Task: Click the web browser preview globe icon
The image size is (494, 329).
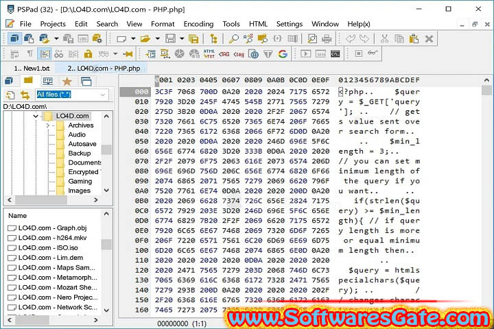Action: 253,54
